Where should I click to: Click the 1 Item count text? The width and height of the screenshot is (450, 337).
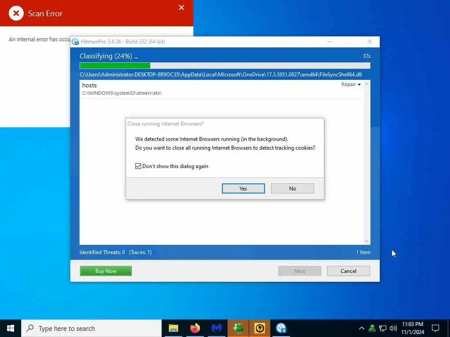coord(363,252)
